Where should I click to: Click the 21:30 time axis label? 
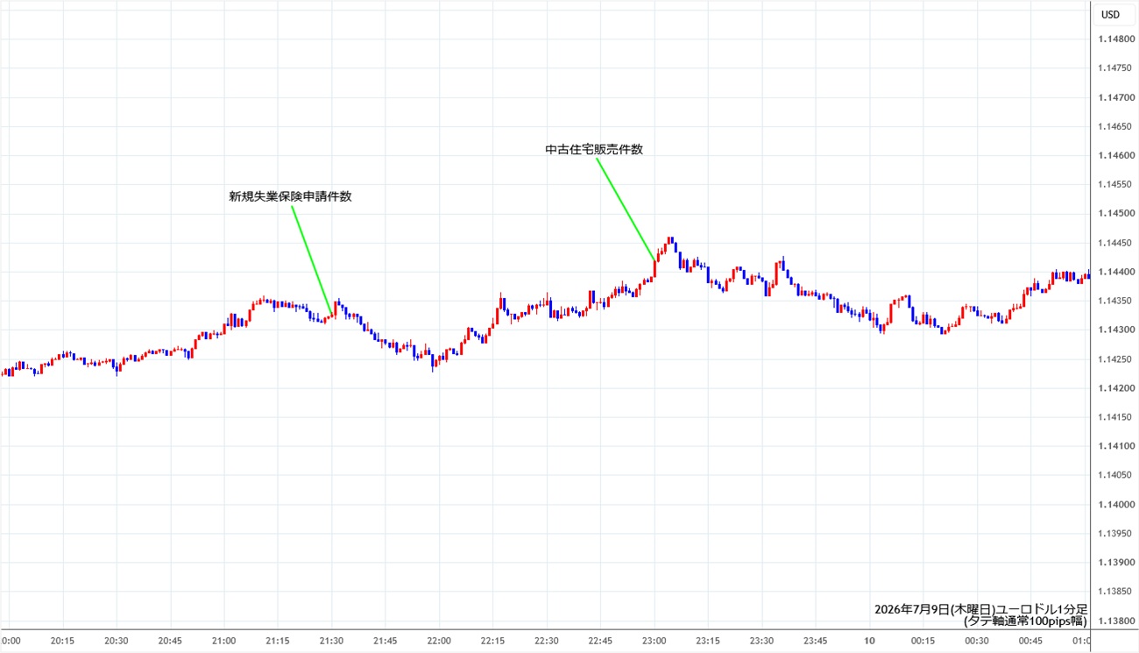pyautogui.click(x=332, y=641)
